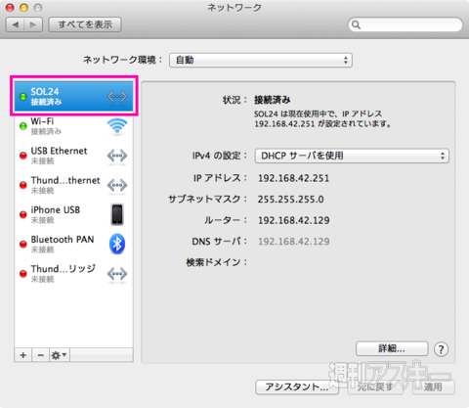Go forward with the right arrow button
Screen dimensions: 469x408
[x=33, y=24]
